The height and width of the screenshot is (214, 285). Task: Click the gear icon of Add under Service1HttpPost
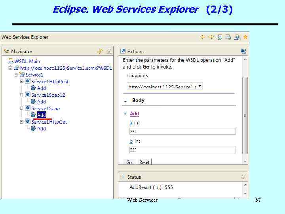click(33, 88)
